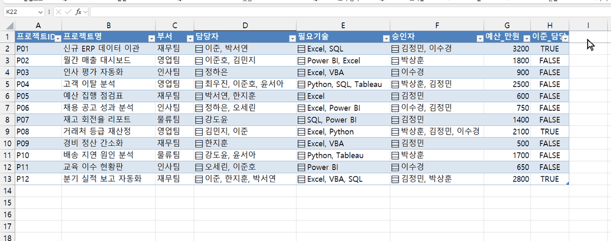This screenshot has height=241, width=611.
Task: Select 물류팀 cell in row 8
Action: pyautogui.click(x=174, y=120)
